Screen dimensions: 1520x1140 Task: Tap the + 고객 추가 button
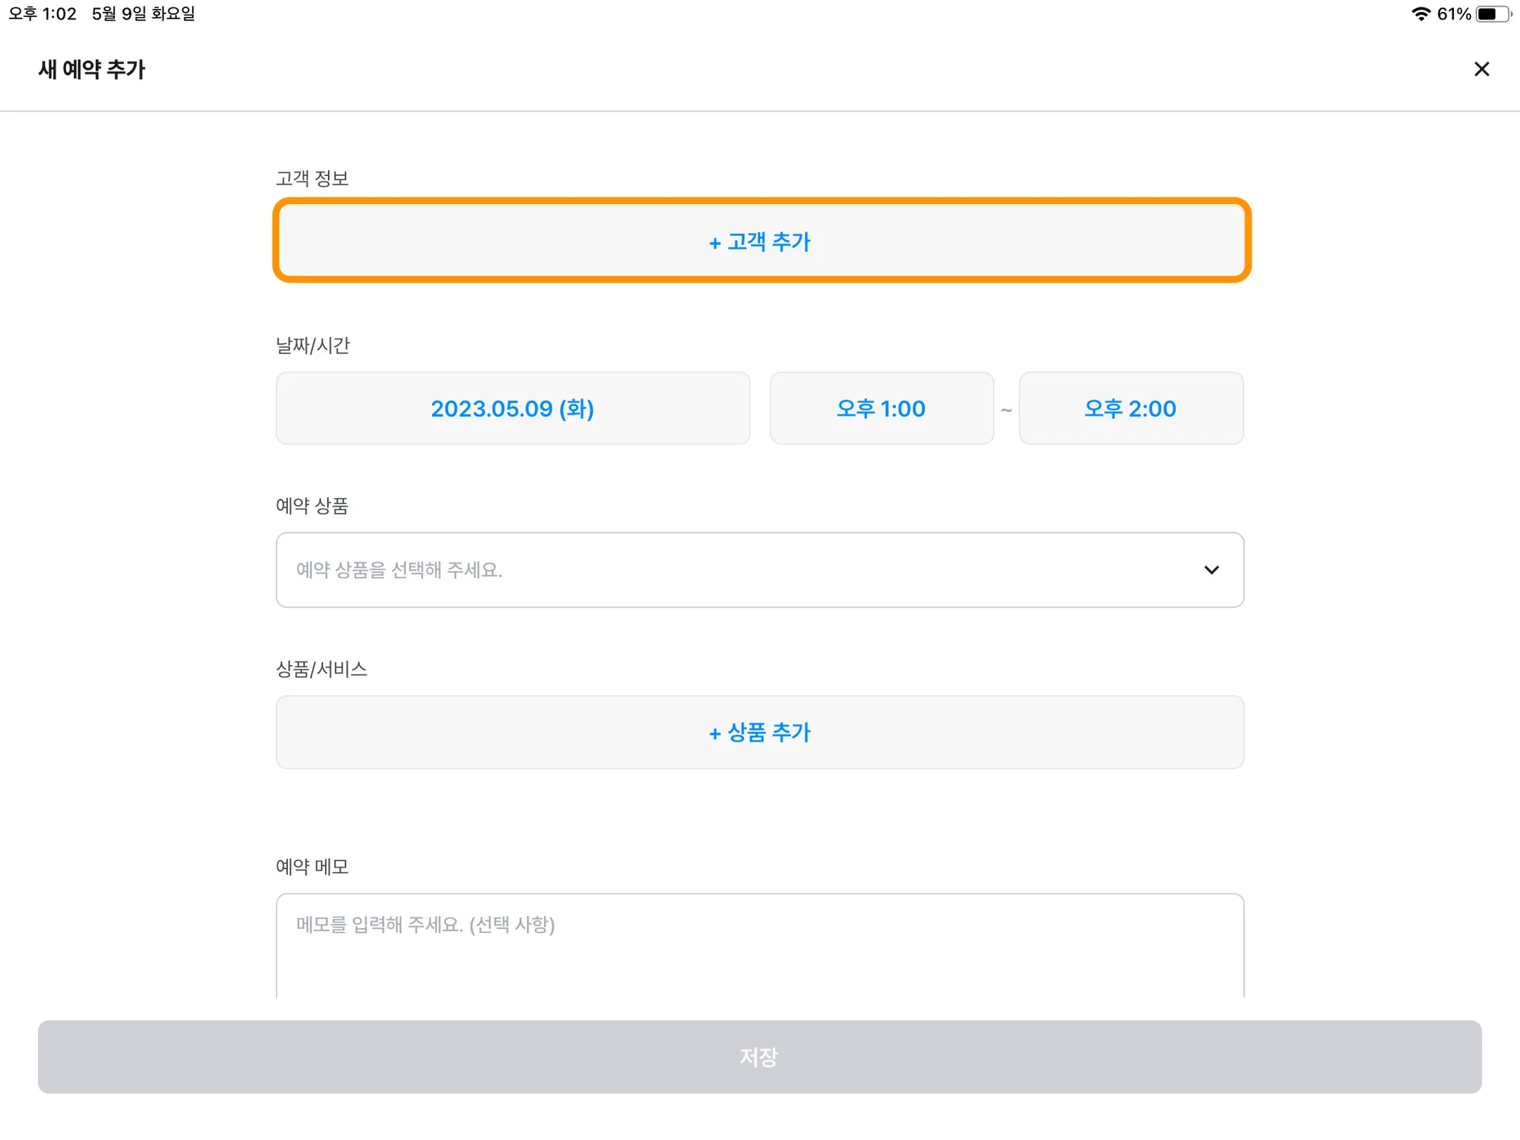tap(761, 241)
